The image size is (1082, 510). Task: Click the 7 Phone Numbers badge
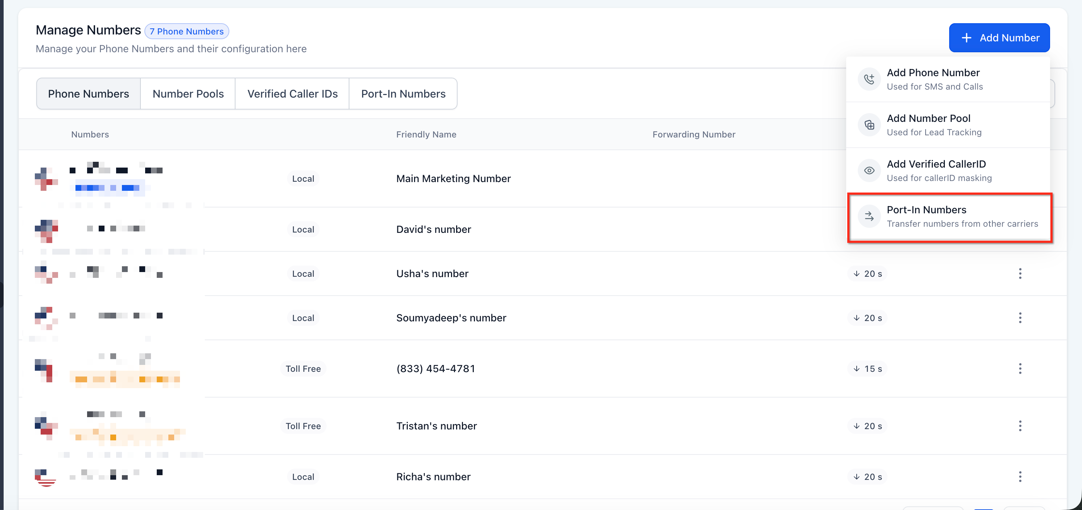point(187,32)
